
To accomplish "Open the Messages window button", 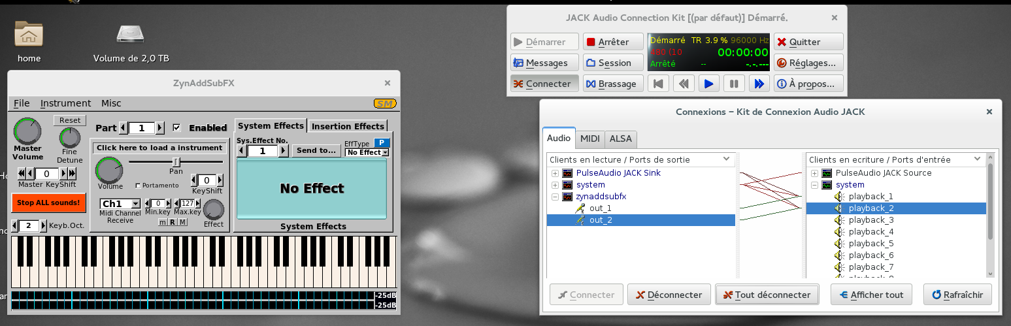I will (544, 63).
